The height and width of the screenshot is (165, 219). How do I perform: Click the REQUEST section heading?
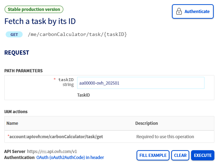pos(17,53)
